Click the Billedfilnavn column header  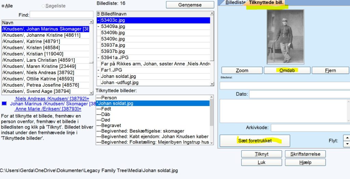155,14
